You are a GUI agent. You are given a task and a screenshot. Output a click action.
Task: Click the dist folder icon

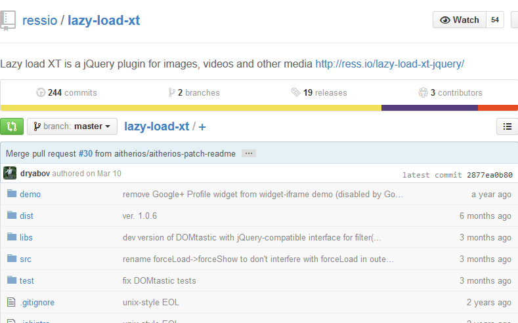12,215
